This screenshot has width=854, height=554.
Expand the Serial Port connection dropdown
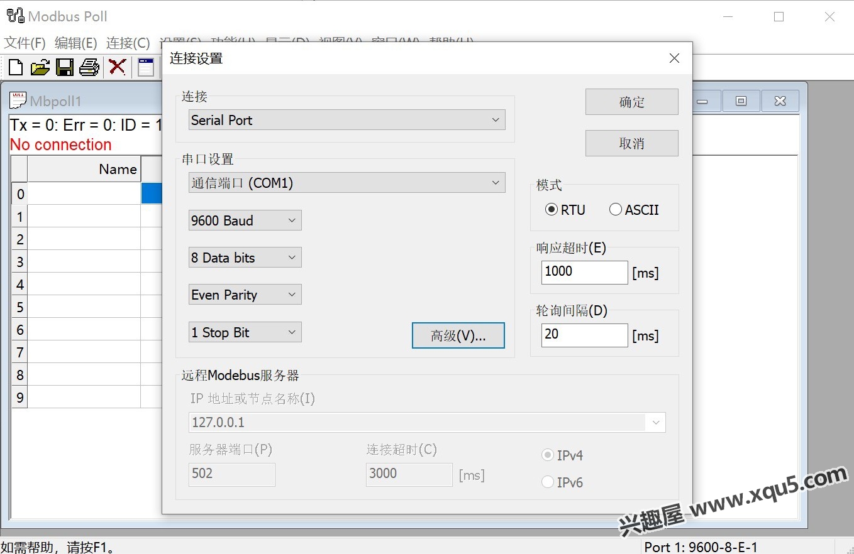coord(347,120)
